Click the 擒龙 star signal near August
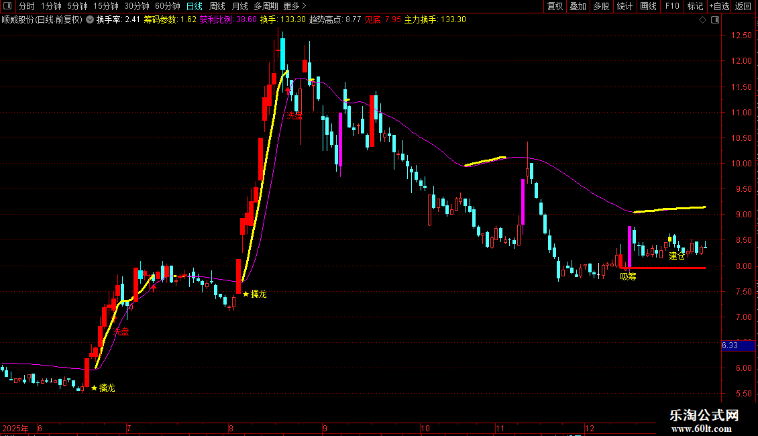 (255, 294)
